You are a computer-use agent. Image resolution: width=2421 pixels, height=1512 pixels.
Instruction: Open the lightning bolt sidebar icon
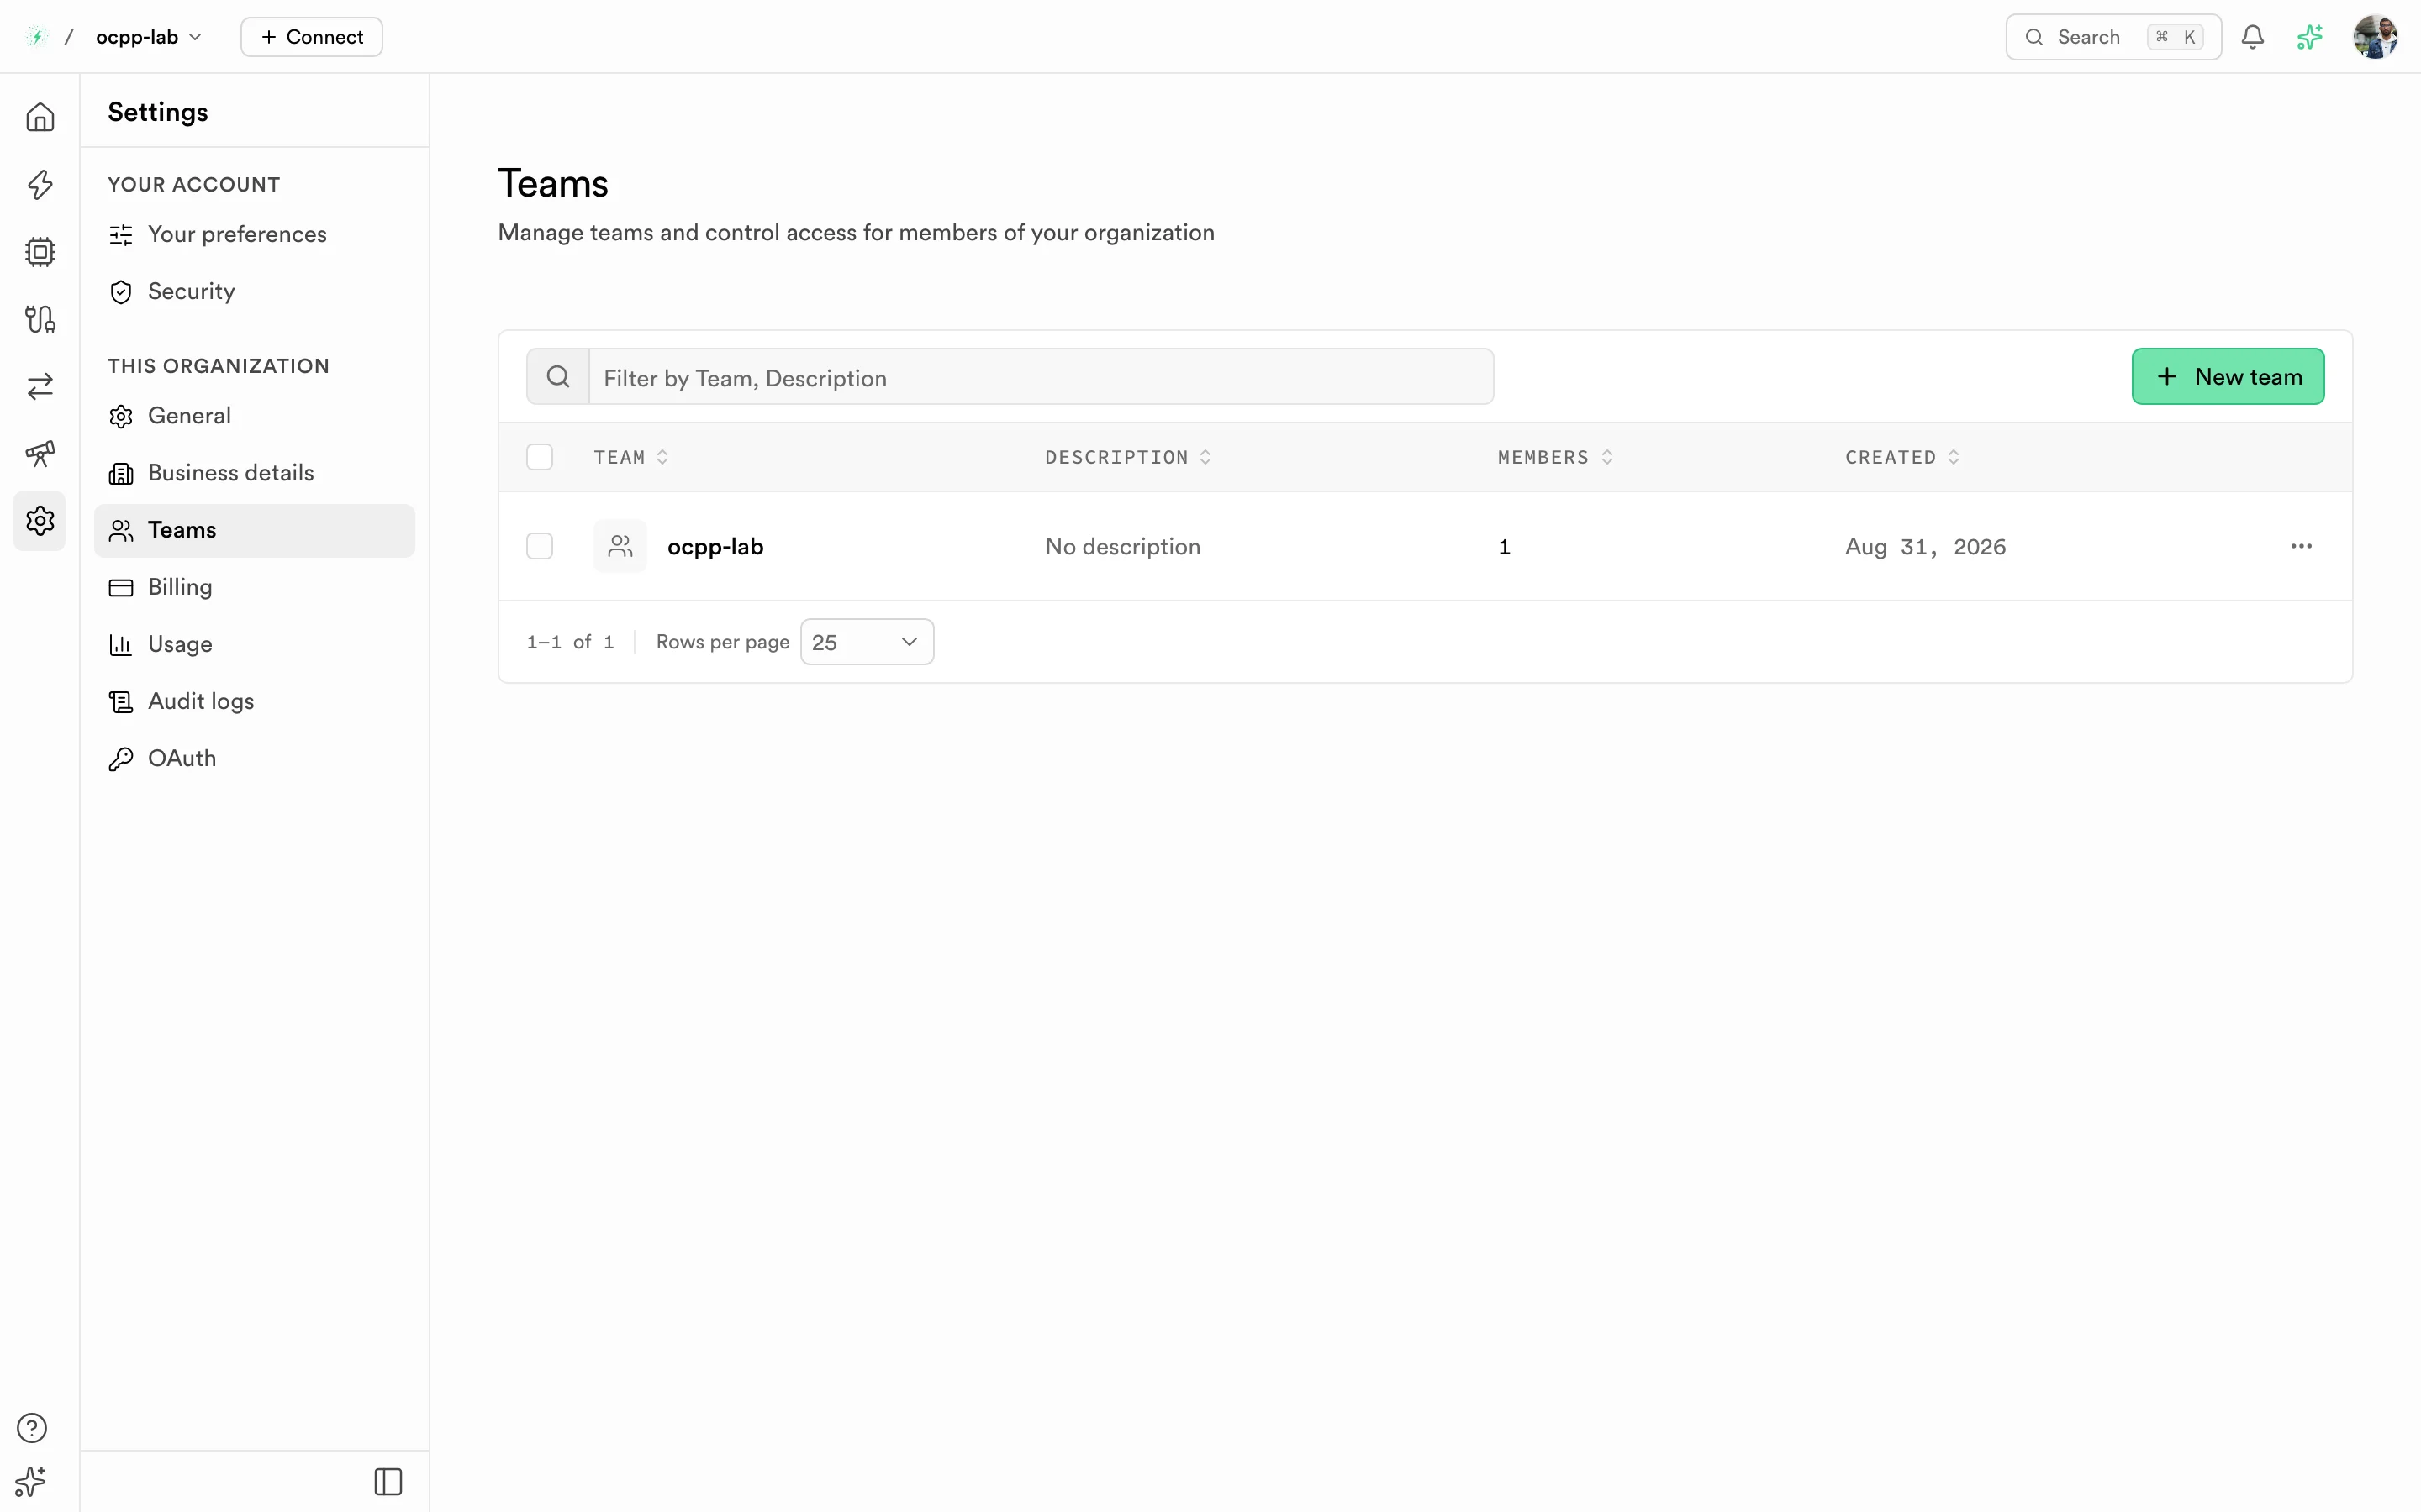pos(40,184)
